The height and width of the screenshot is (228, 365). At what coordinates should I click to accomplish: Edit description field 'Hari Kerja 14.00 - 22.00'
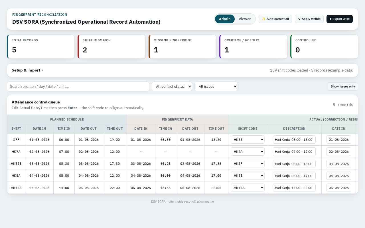pos(294,188)
